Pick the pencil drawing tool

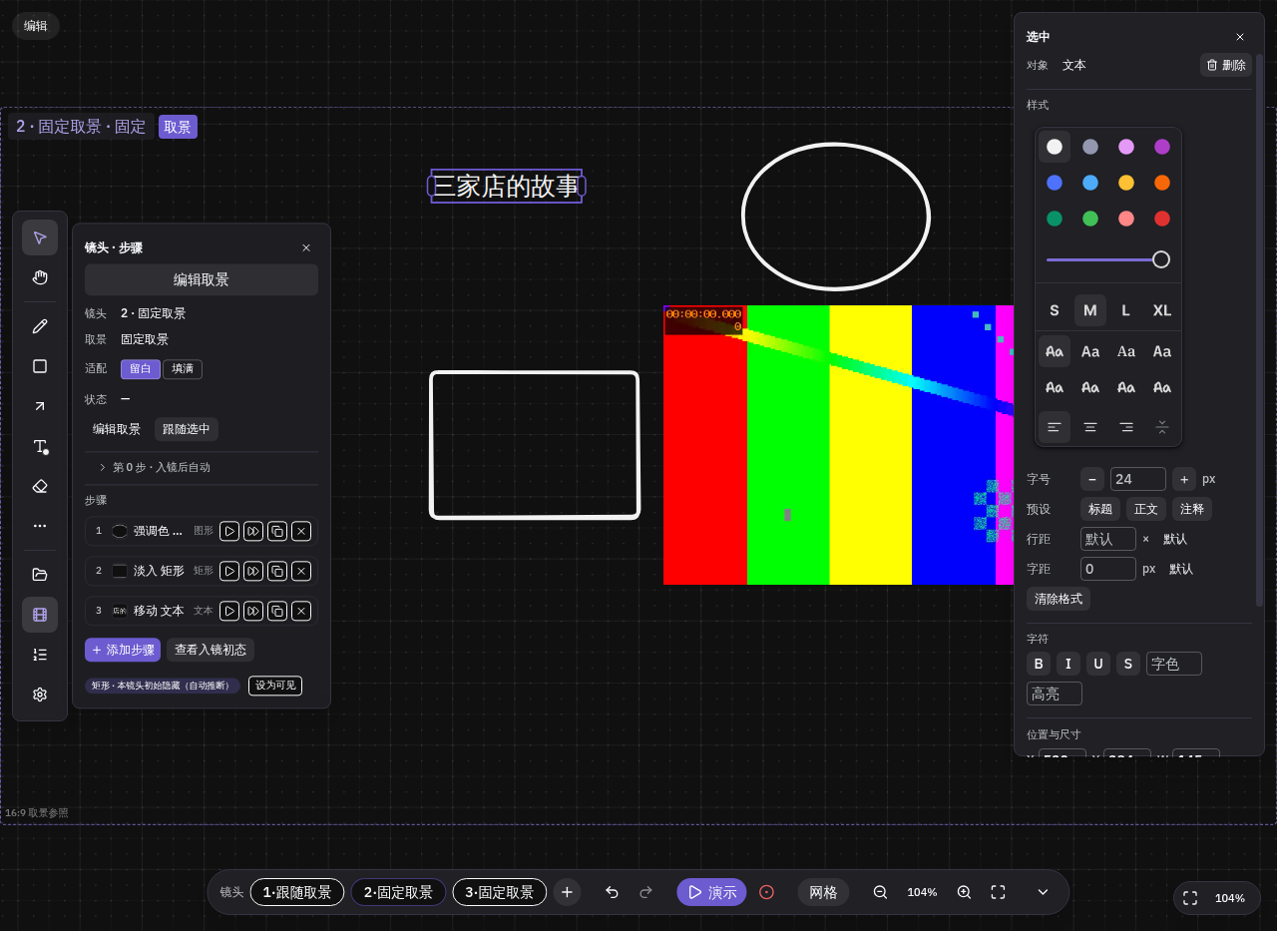tap(40, 326)
